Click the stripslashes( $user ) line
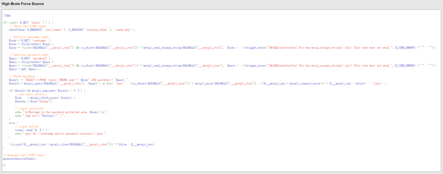This screenshot has width=443, height=174. pos(32,44)
